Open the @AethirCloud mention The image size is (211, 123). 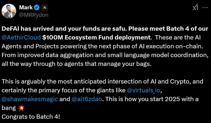21,37
